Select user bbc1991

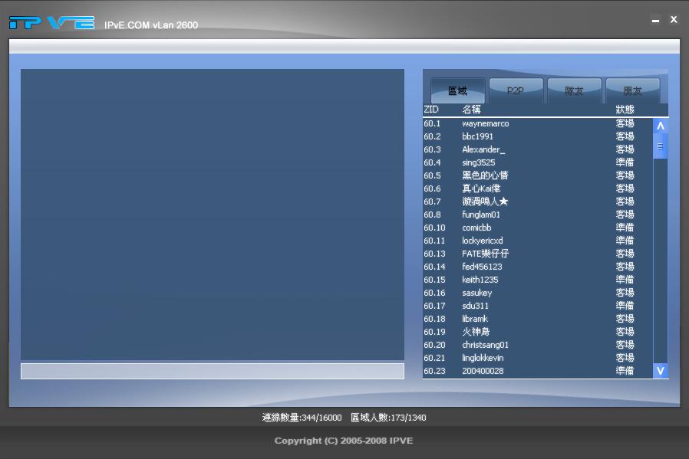[537, 136]
